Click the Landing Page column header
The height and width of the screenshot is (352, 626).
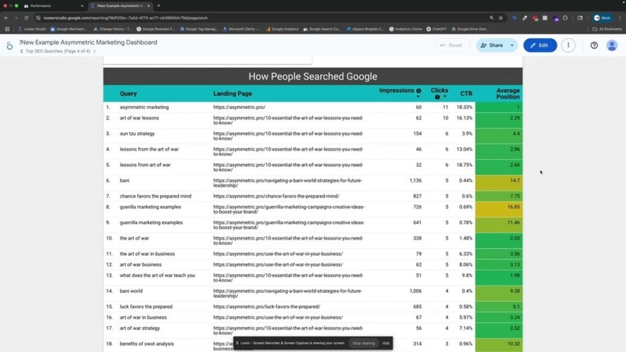[x=232, y=94]
